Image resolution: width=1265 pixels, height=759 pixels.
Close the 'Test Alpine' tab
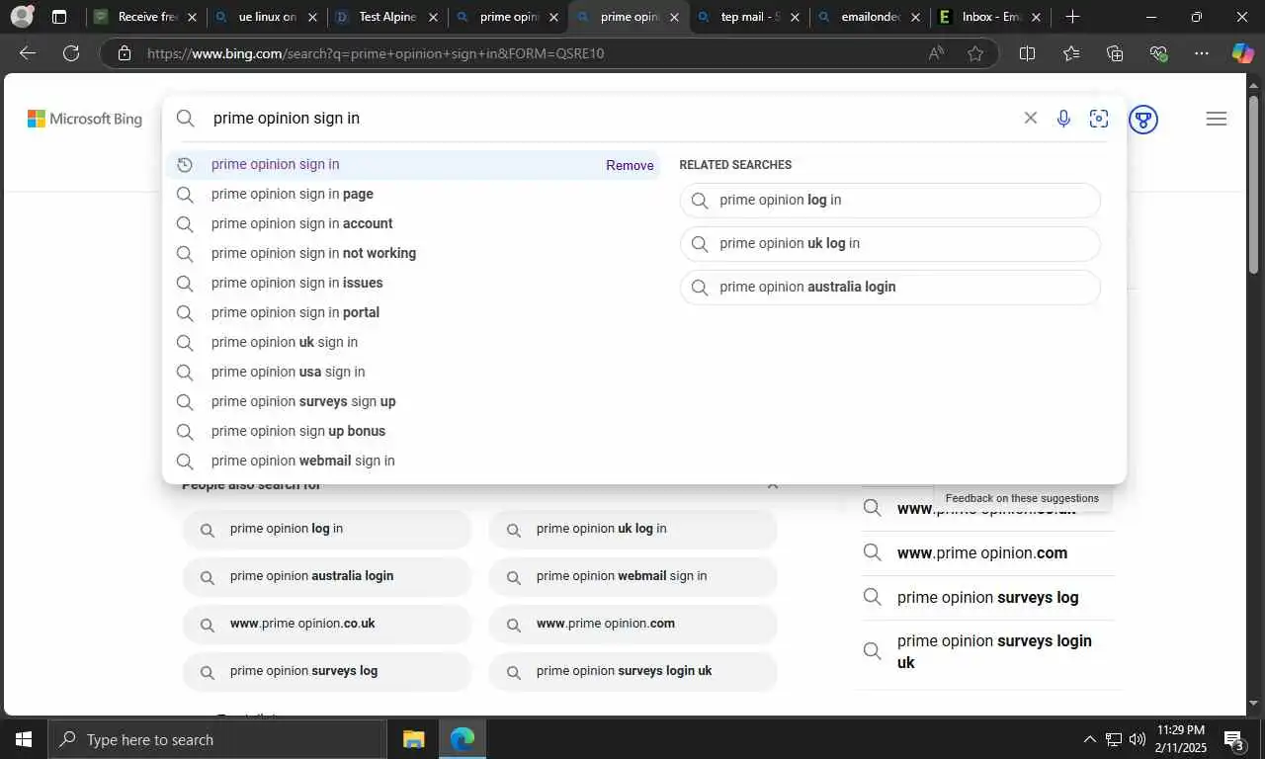pos(433,17)
